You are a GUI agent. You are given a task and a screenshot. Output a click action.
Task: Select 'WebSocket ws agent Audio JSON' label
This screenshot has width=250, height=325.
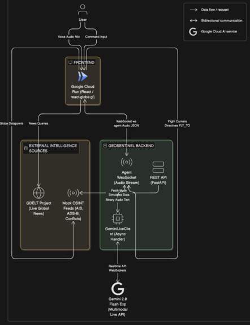tap(126, 123)
